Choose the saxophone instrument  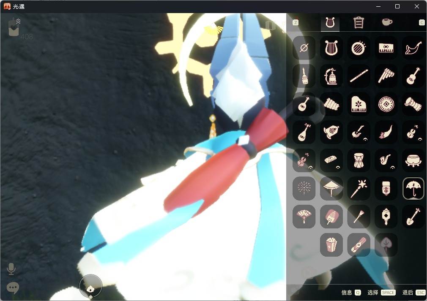386,161
